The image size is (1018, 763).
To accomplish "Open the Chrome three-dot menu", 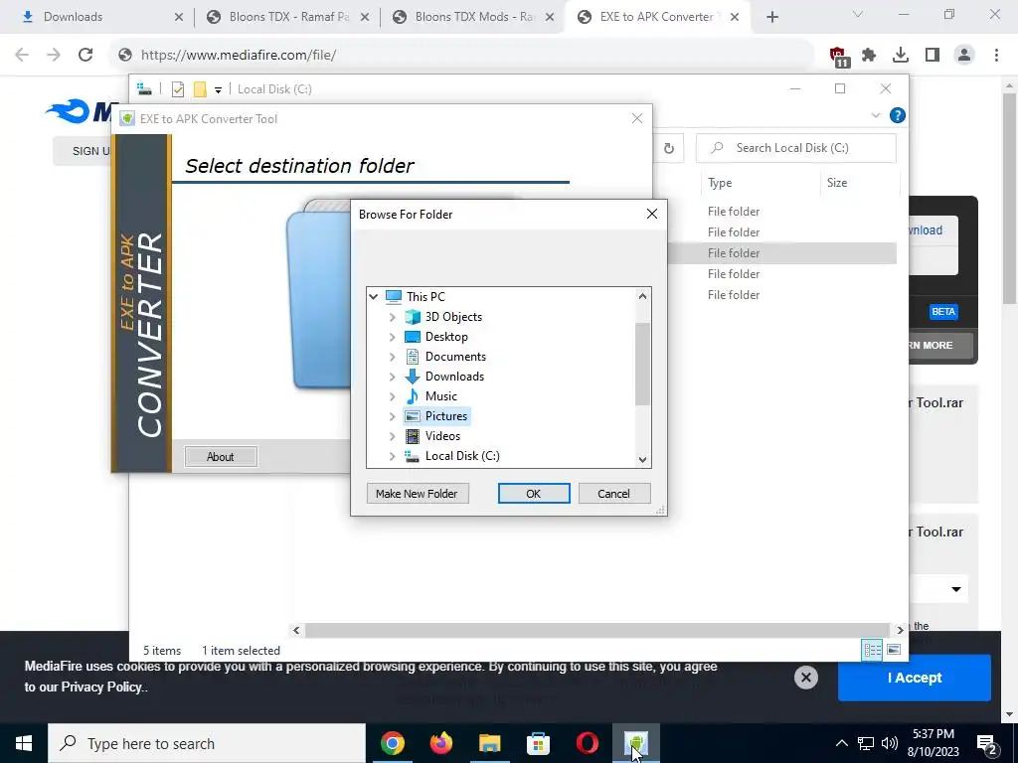I will [x=996, y=56].
